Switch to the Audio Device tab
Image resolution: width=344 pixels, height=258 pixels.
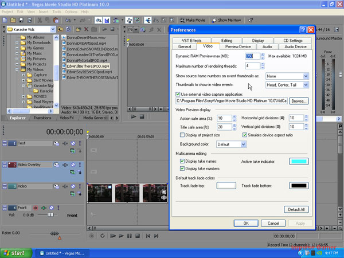(295, 47)
